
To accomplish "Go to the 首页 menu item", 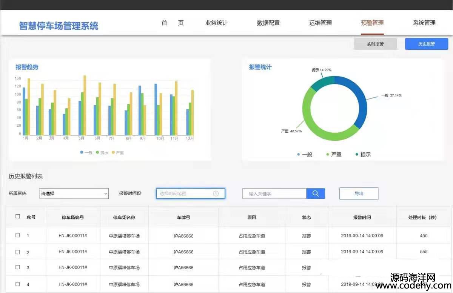I will [x=173, y=23].
